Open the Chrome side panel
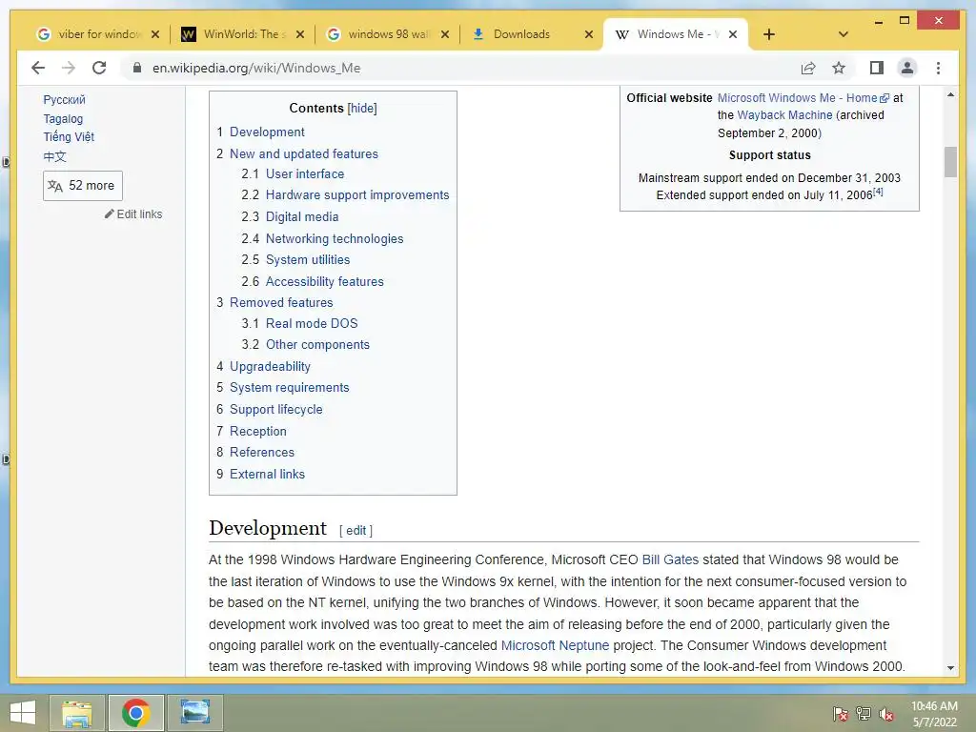Image resolution: width=976 pixels, height=732 pixels. click(877, 68)
